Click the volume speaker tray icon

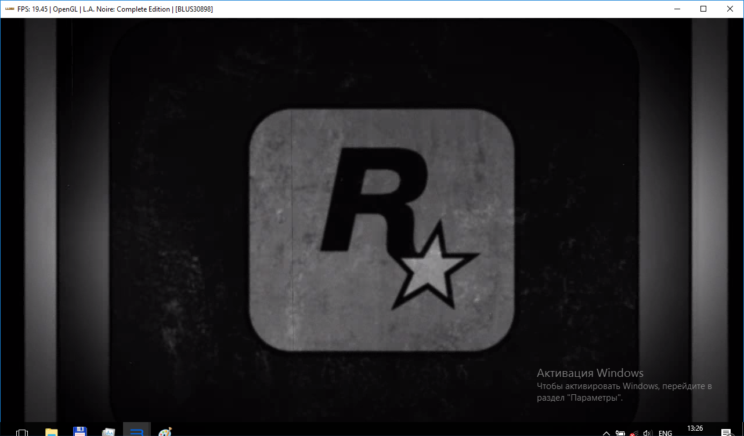[x=648, y=433]
